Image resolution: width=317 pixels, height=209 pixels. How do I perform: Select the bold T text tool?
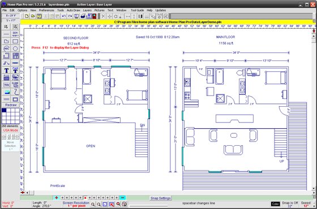coord(6,71)
